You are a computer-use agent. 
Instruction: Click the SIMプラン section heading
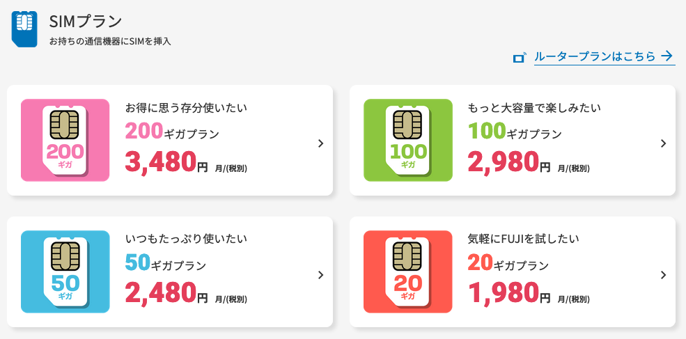(x=85, y=21)
